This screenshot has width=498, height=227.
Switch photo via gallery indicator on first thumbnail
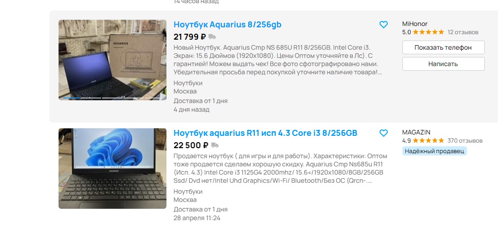pos(112,98)
